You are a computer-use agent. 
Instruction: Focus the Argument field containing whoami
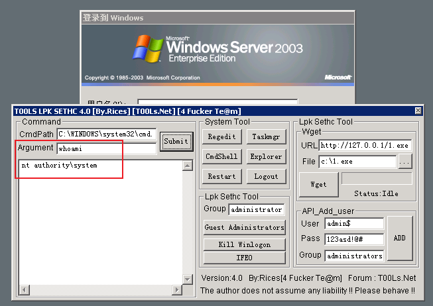click(107, 149)
